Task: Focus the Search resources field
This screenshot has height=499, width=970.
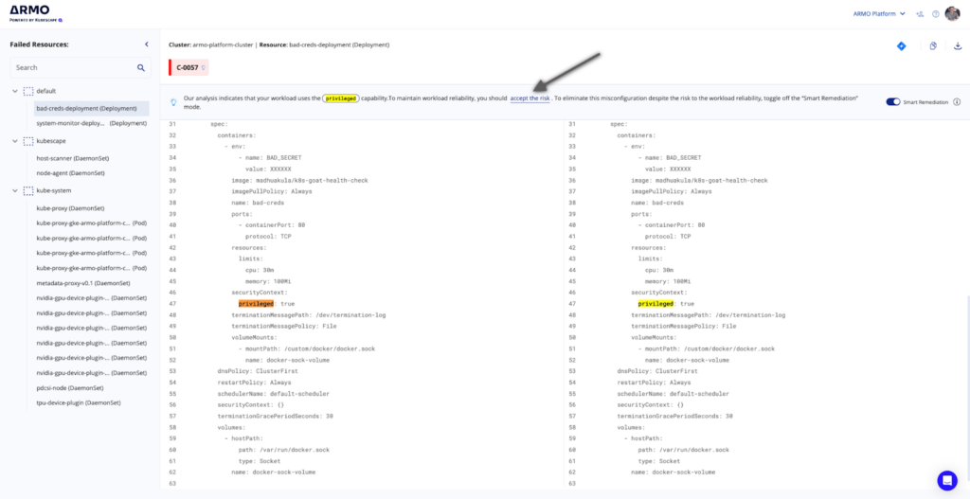Action: point(81,67)
